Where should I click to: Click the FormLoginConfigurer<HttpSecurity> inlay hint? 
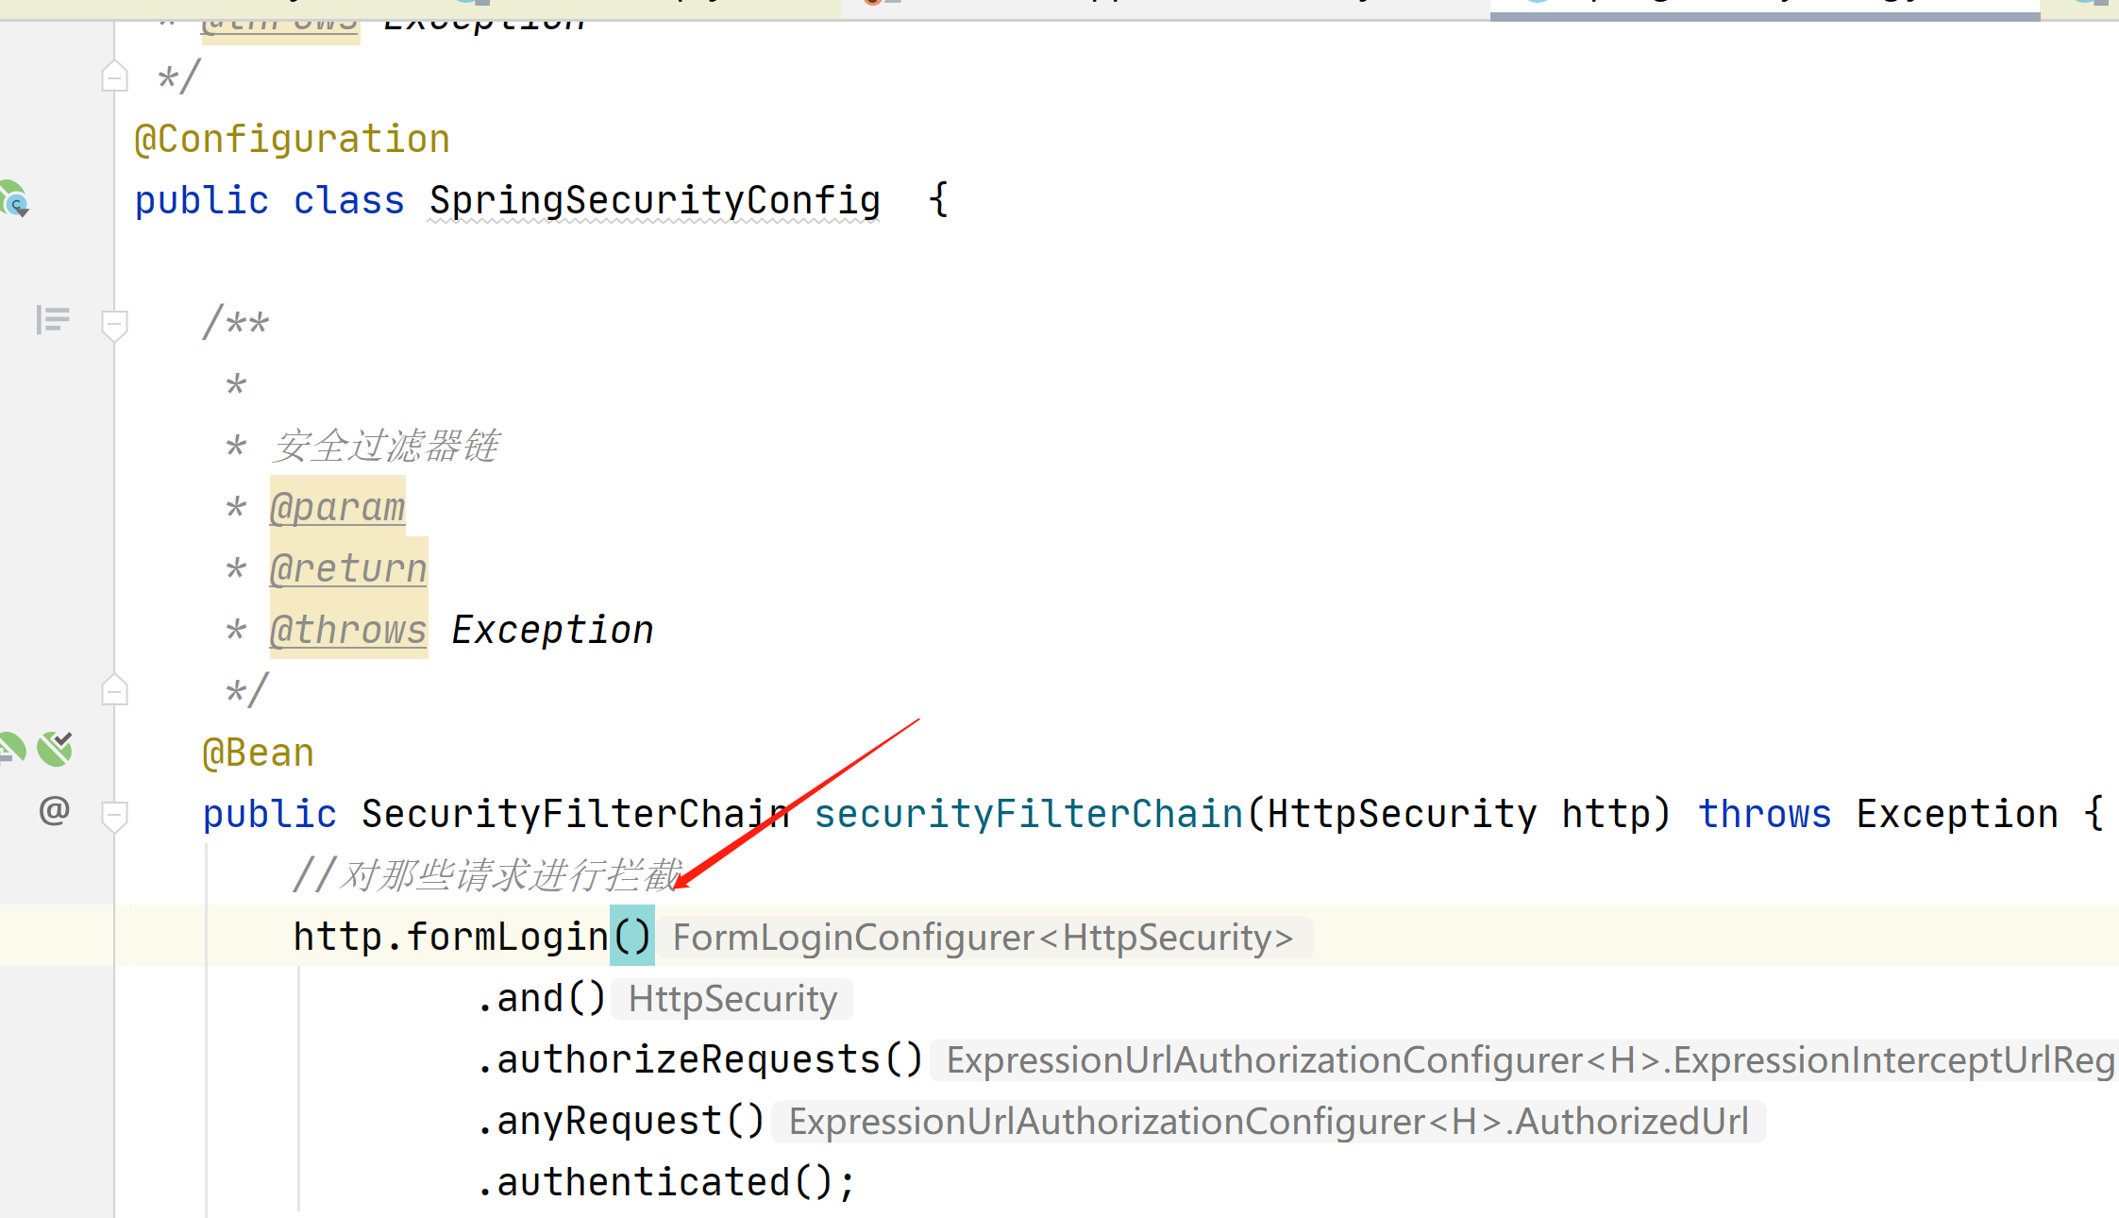tap(983, 938)
